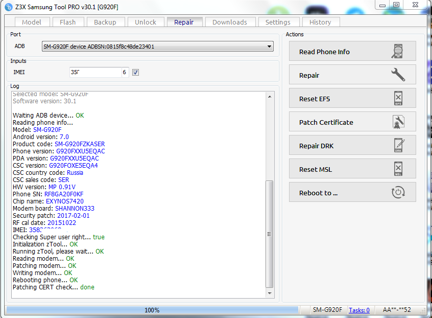Click the HW version MP 0.91V value
The width and height of the screenshot is (432, 318).
coord(62,187)
